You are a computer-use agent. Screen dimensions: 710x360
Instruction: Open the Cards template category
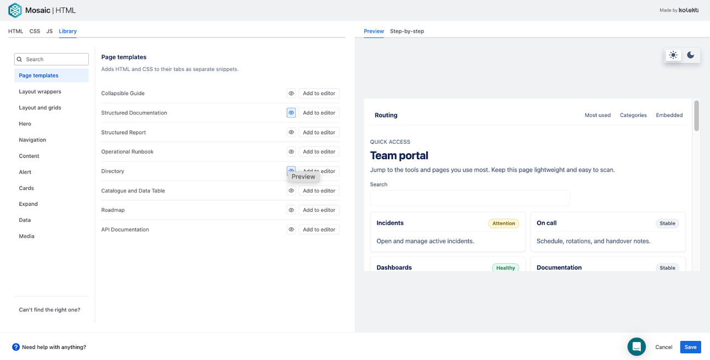coord(26,188)
